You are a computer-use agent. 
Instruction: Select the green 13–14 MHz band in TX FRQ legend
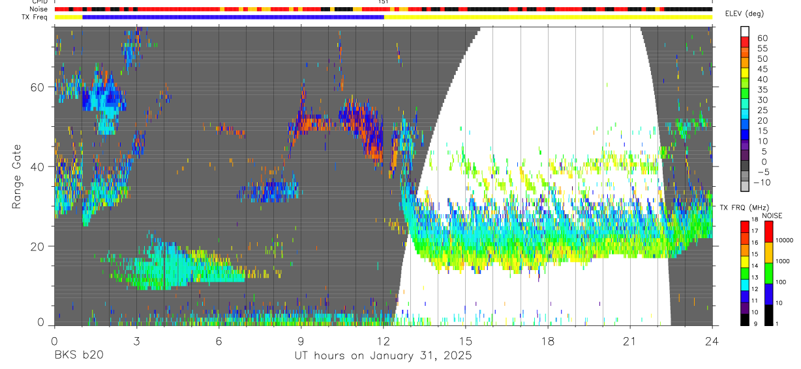coord(744,273)
